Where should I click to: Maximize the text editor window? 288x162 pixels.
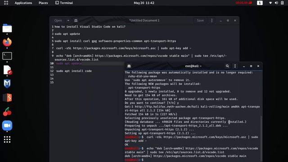pyautogui.click(x=228, y=20)
